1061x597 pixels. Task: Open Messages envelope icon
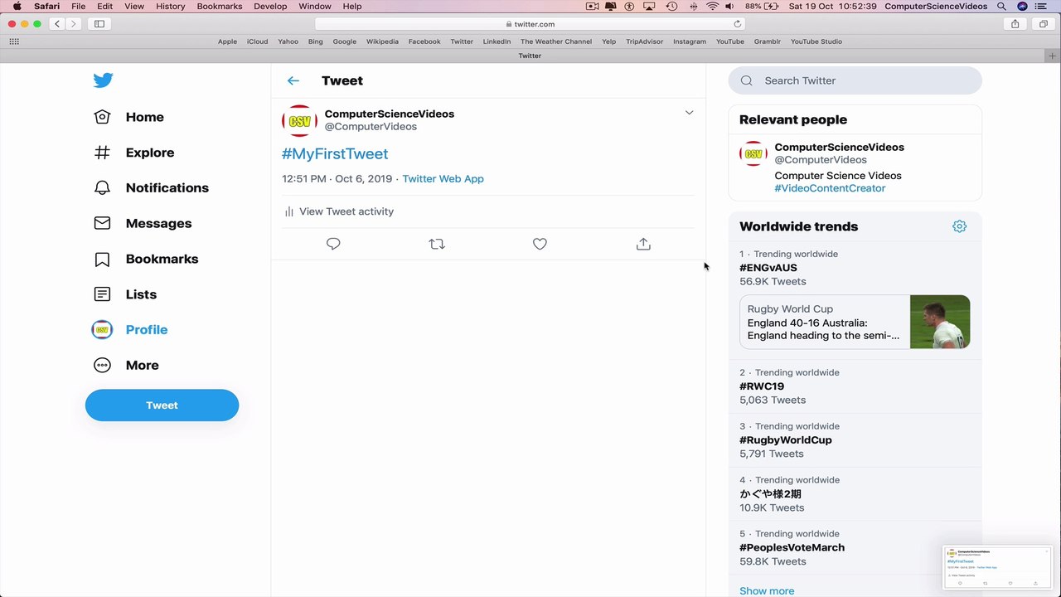(102, 223)
